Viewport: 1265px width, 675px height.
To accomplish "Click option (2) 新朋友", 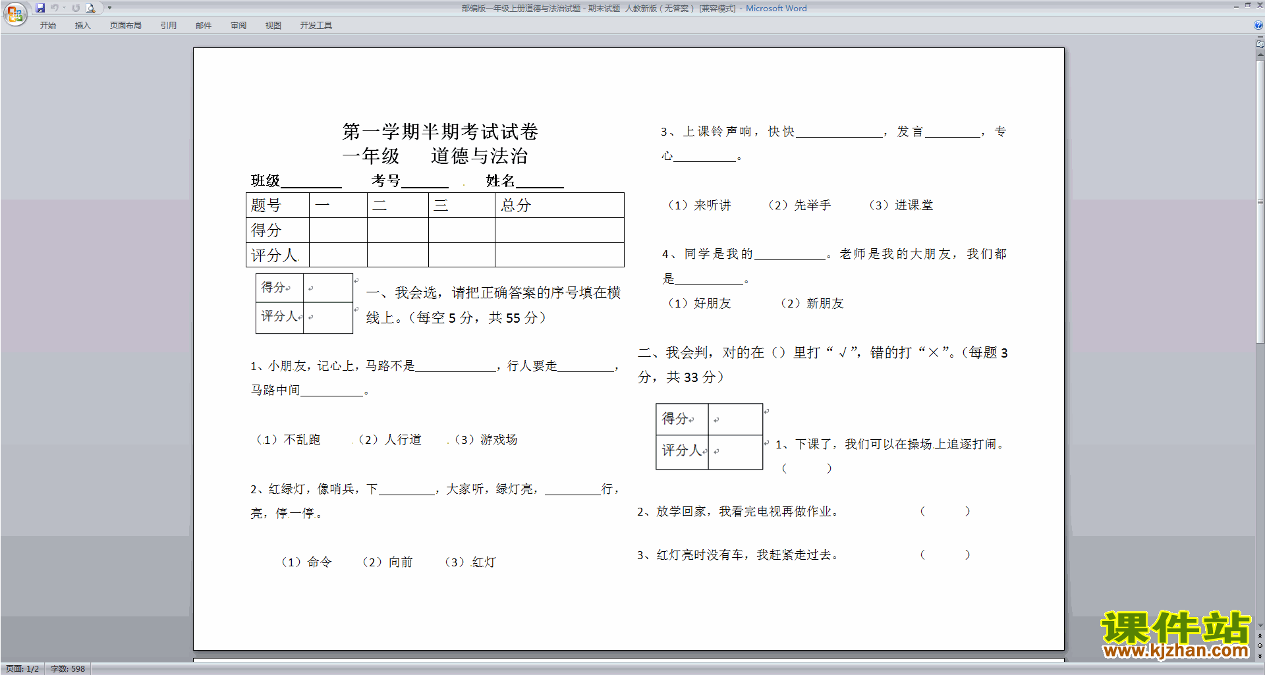I will coord(812,304).
